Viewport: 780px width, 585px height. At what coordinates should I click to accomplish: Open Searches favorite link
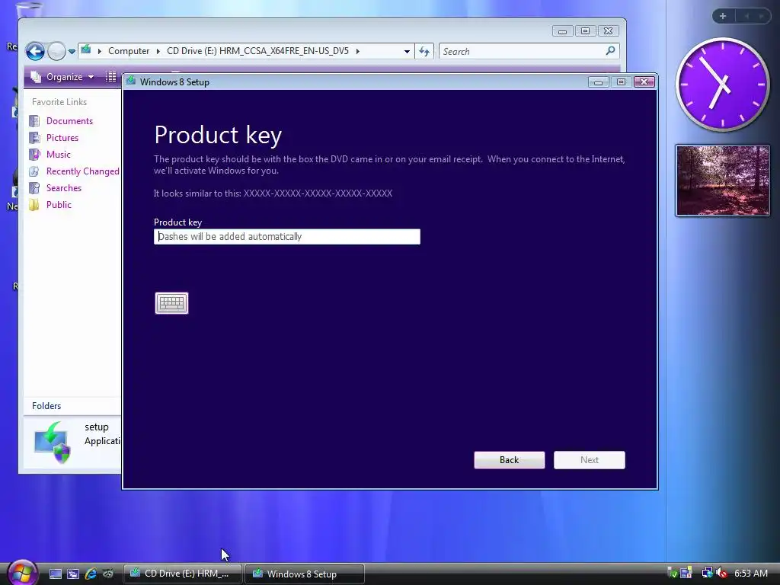(64, 188)
